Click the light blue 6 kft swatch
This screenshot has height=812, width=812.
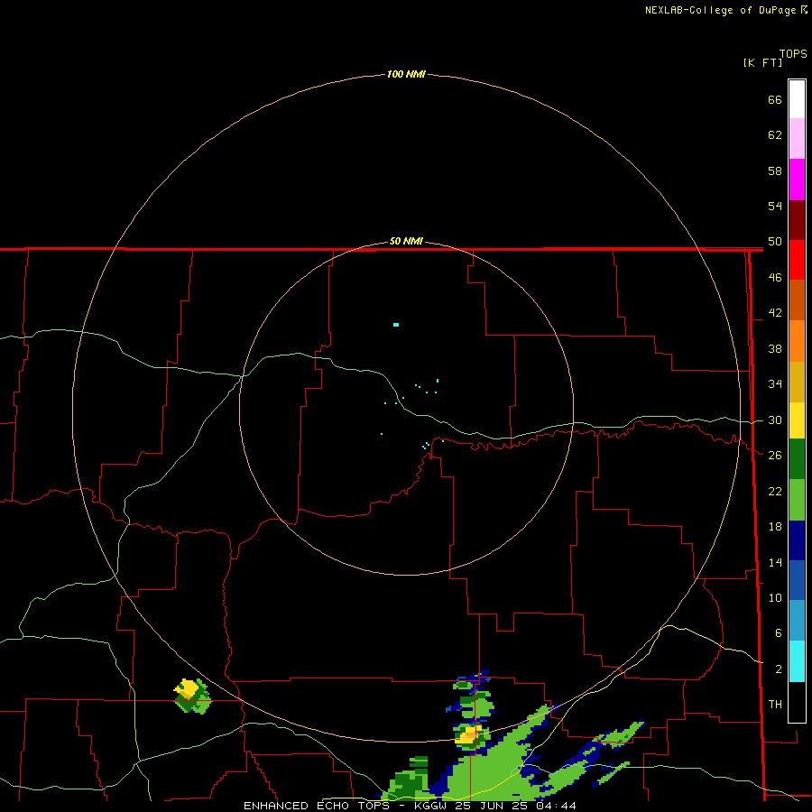(797, 621)
